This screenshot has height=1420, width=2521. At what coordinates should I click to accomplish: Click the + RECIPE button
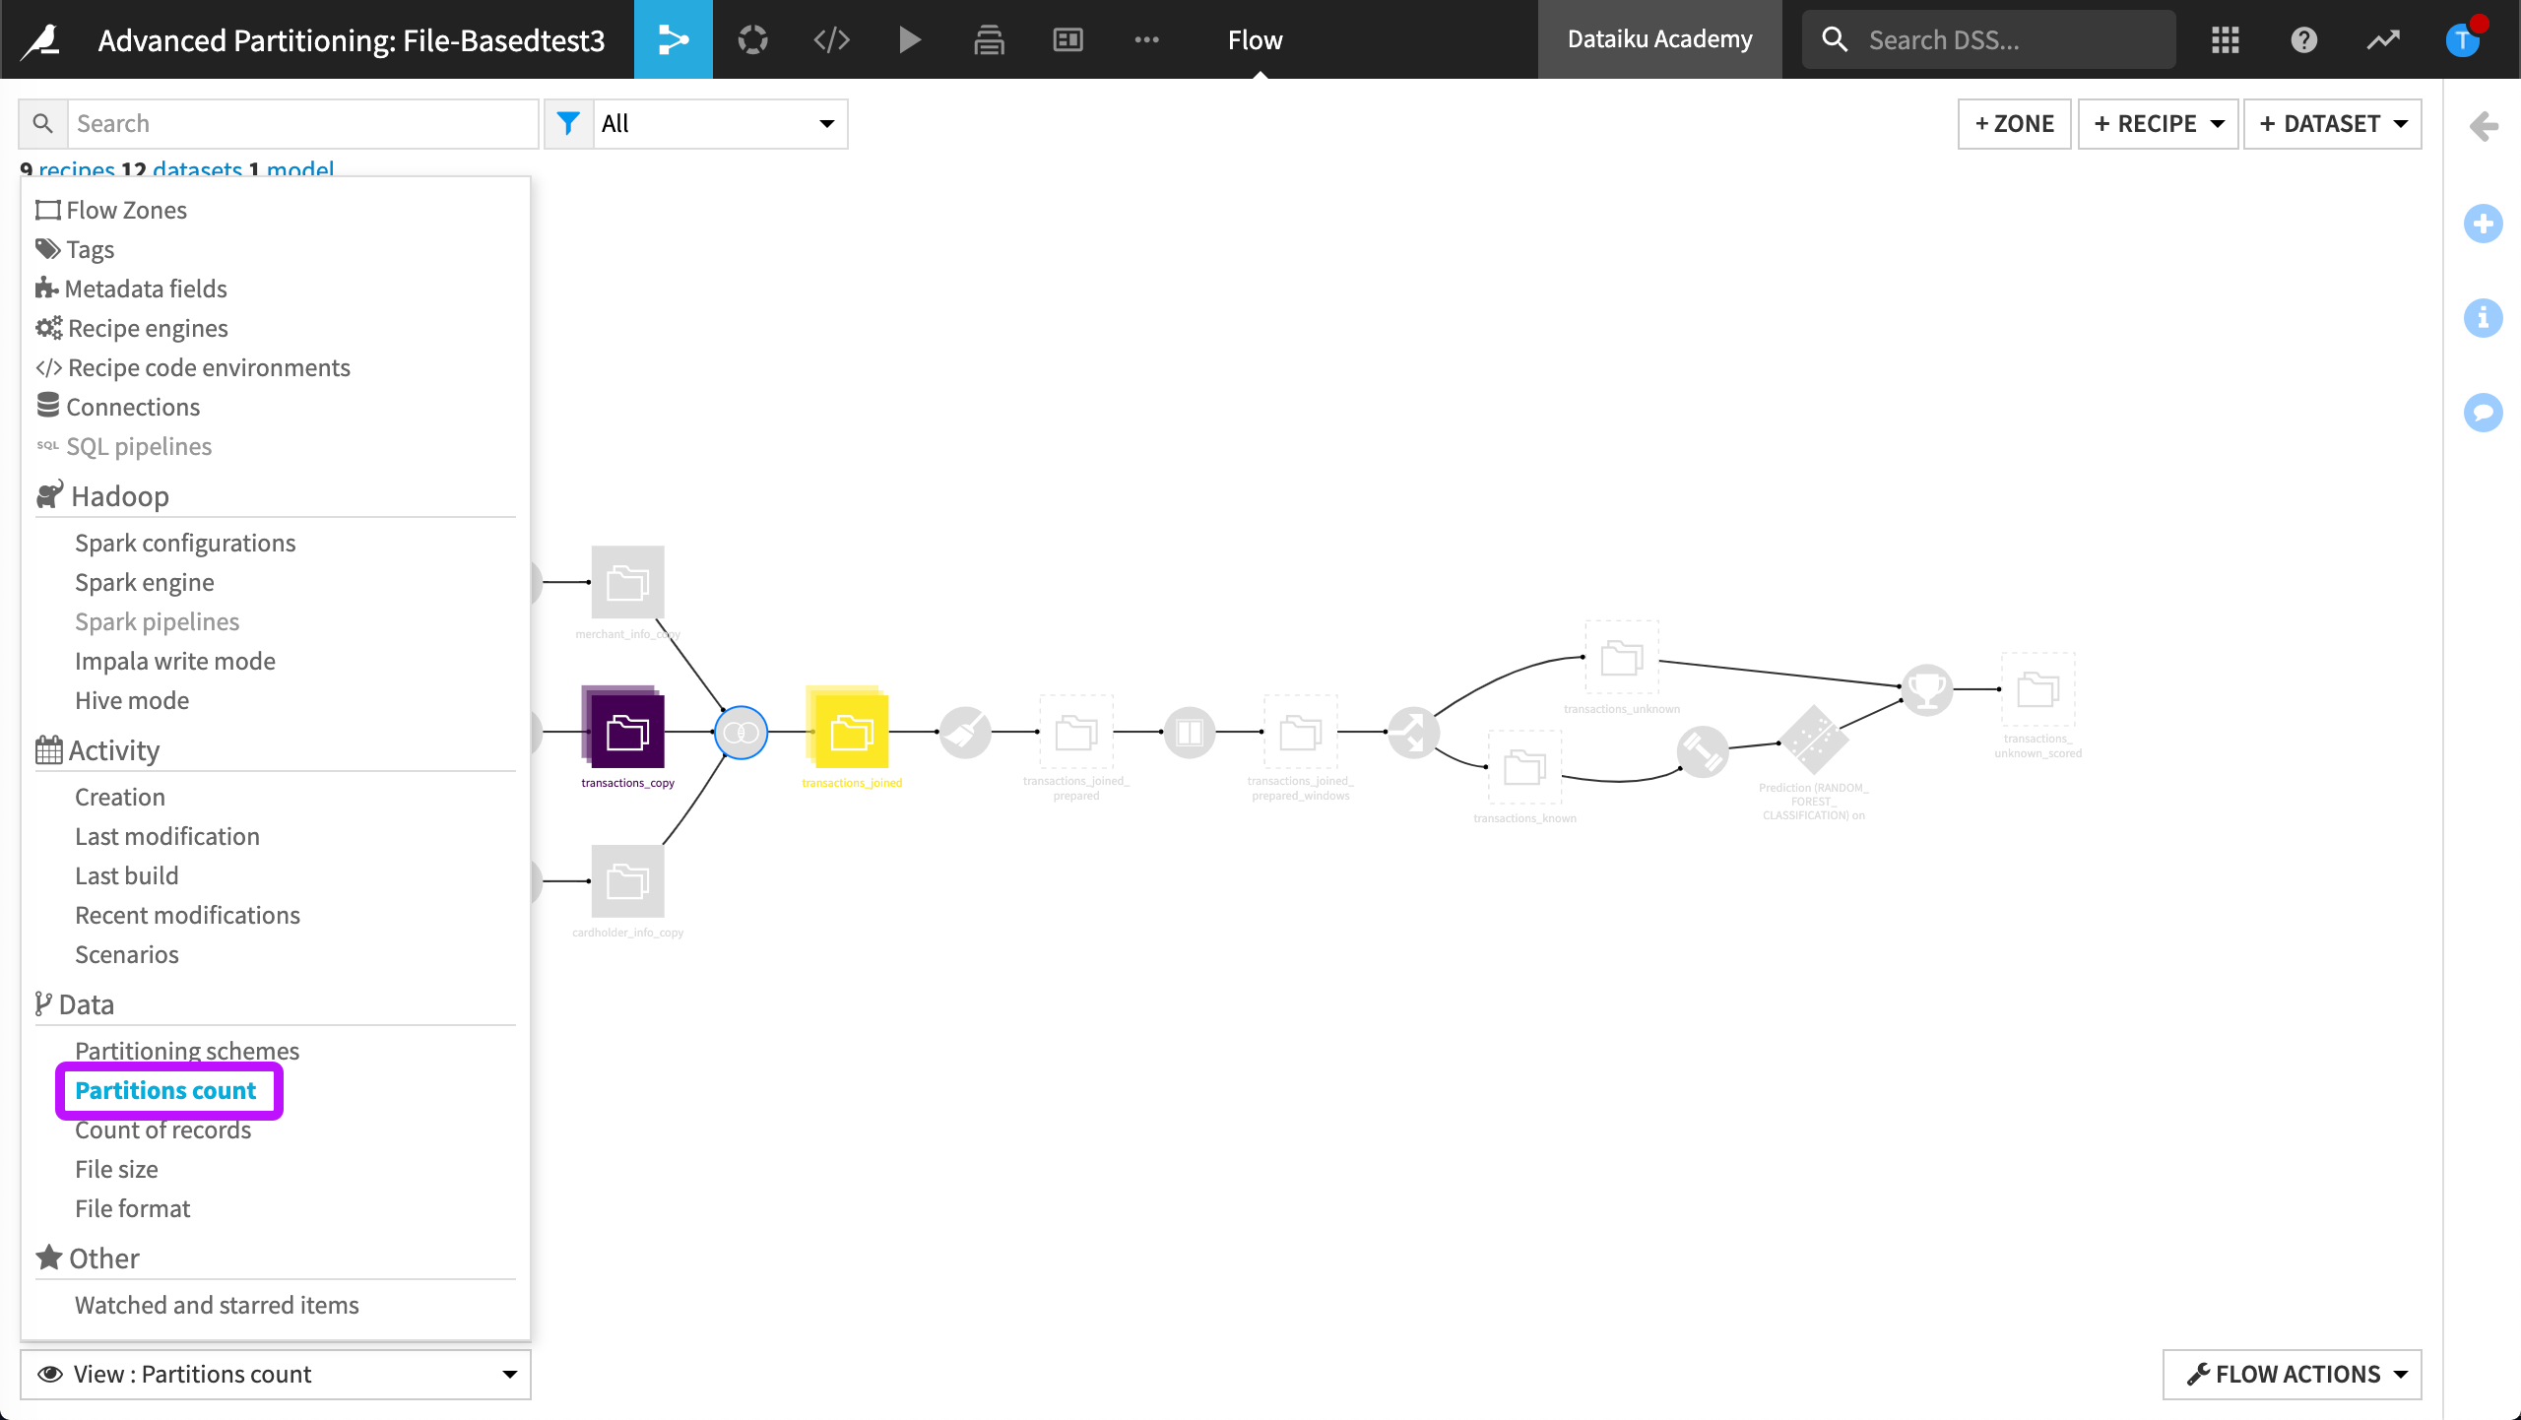(x=2158, y=123)
